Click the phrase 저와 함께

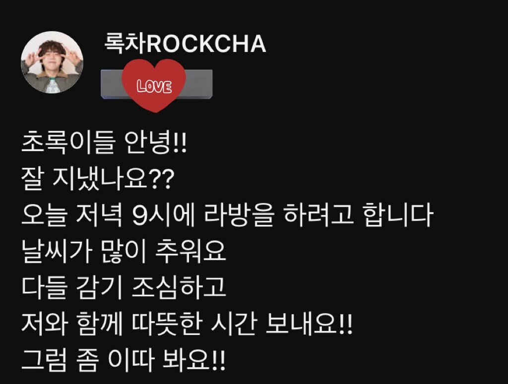[x=72, y=323]
